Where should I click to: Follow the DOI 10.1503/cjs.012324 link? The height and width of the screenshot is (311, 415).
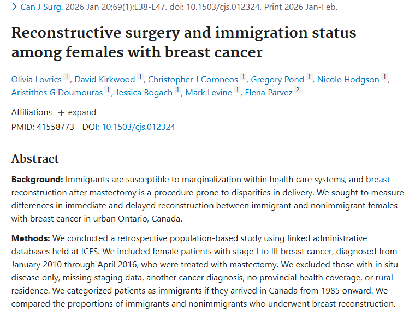[x=138, y=127]
